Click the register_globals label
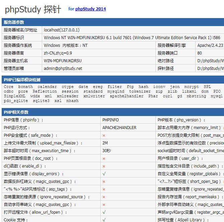The height and width of the screenshot is (222, 224). [x=191, y=174]
